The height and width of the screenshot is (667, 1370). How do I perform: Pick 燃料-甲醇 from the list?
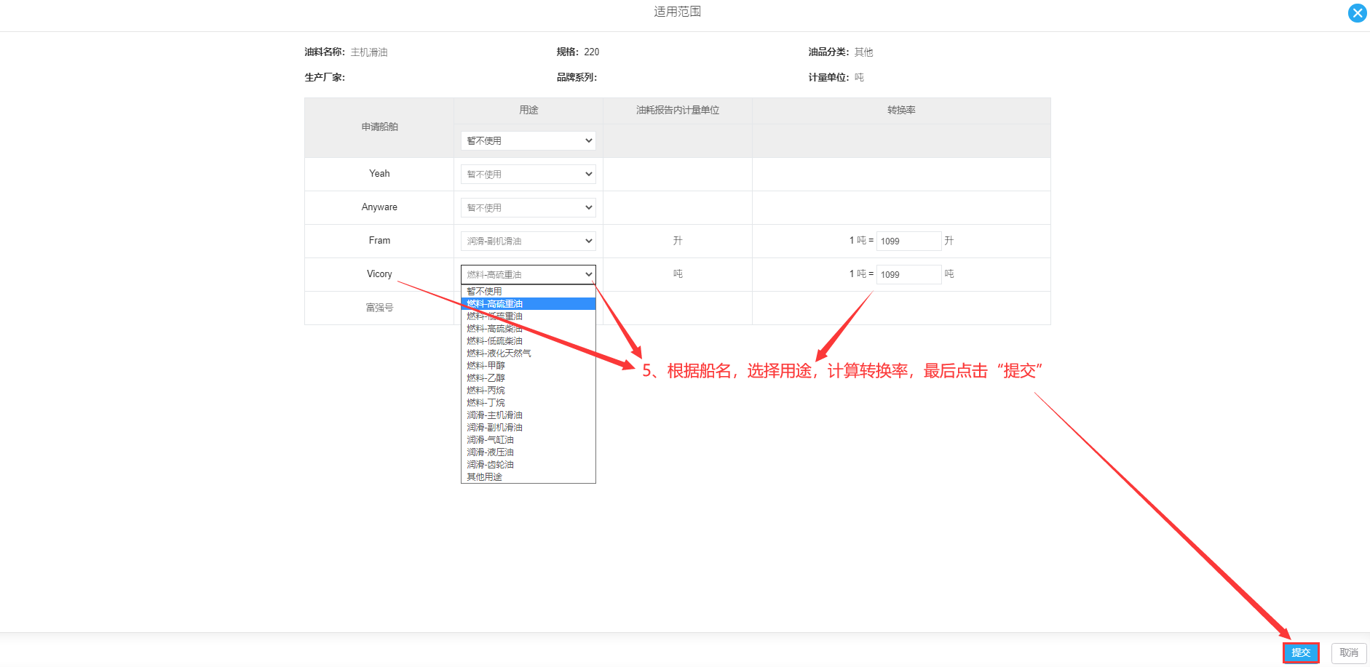(528, 365)
